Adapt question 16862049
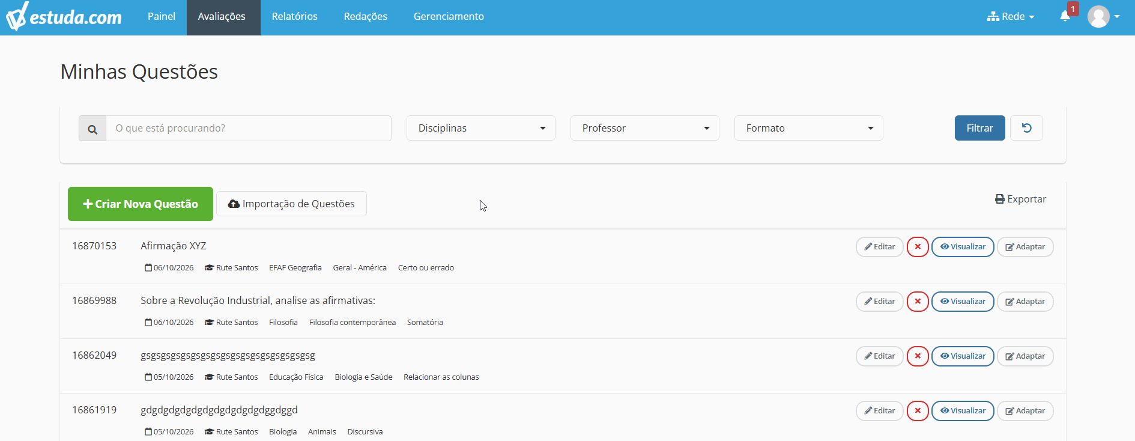Viewport: 1135px width, 441px height. pyautogui.click(x=1026, y=356)
